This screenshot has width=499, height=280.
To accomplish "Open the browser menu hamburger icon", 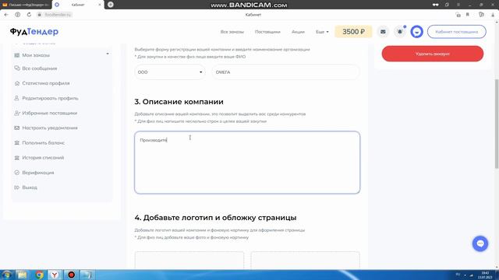I will click(x=458, y=5).
